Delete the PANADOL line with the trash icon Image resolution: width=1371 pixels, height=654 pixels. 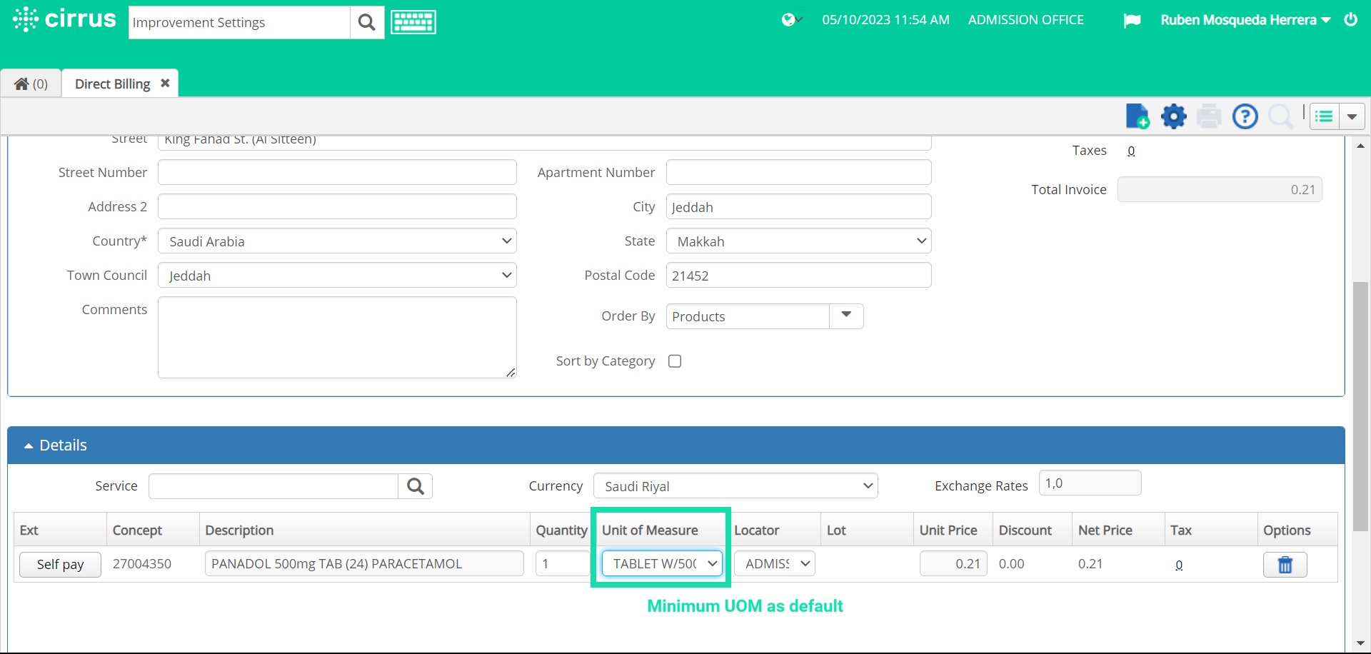click(1285, 564)
